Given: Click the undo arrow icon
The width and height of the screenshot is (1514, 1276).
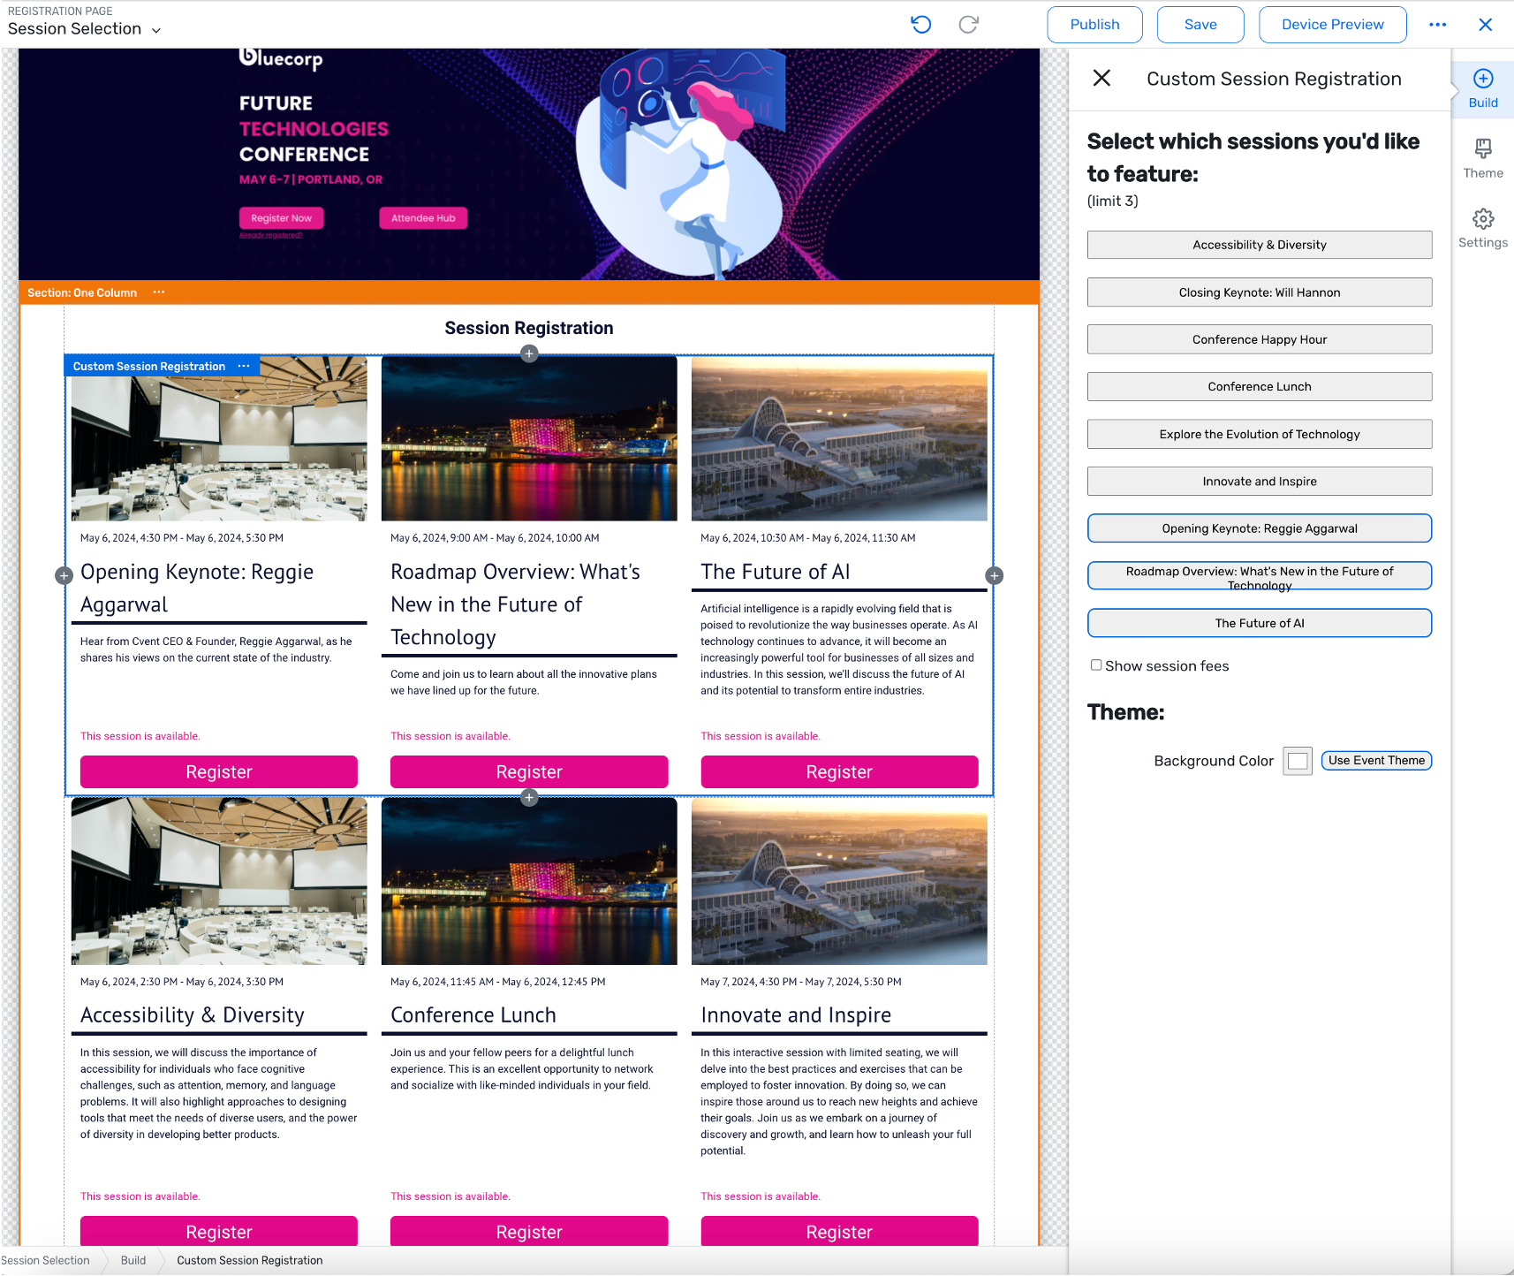Looking at the screenshot, I should coord(920,25).
